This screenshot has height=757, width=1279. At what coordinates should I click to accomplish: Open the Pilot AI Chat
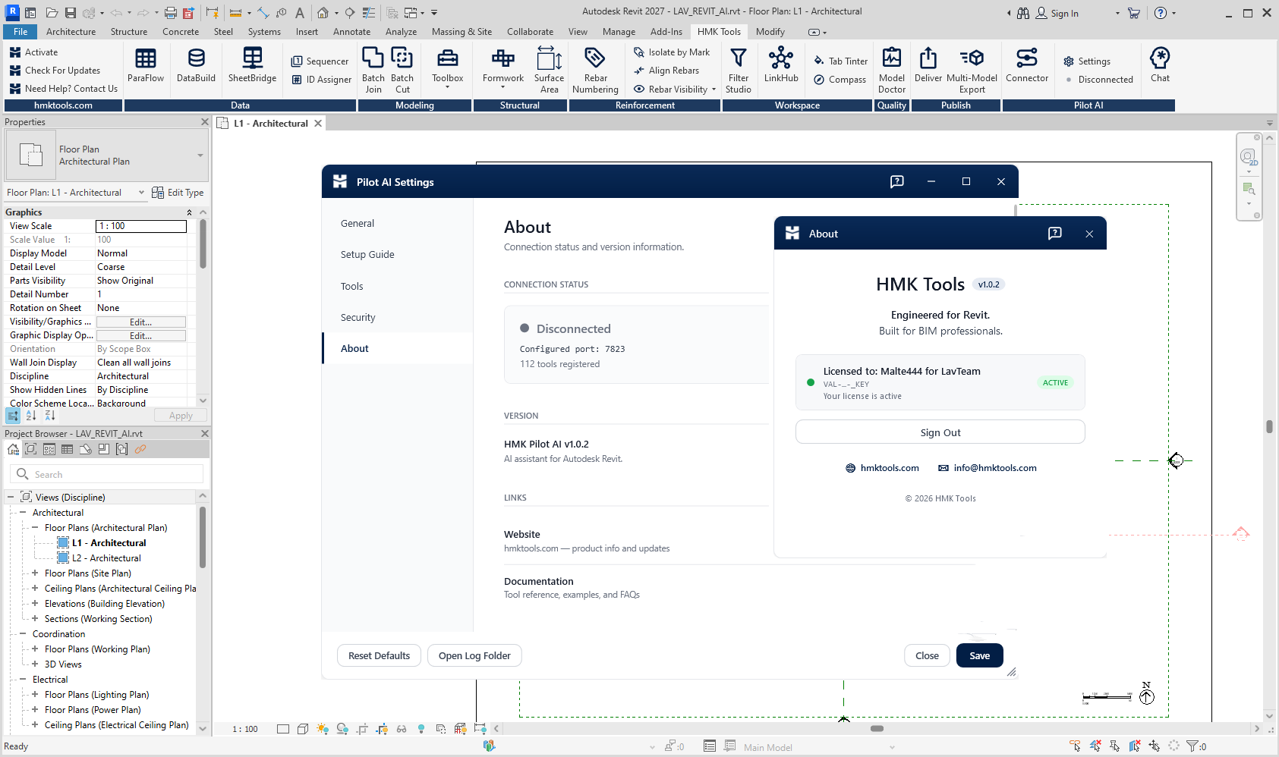click(x=1160, y=65)
